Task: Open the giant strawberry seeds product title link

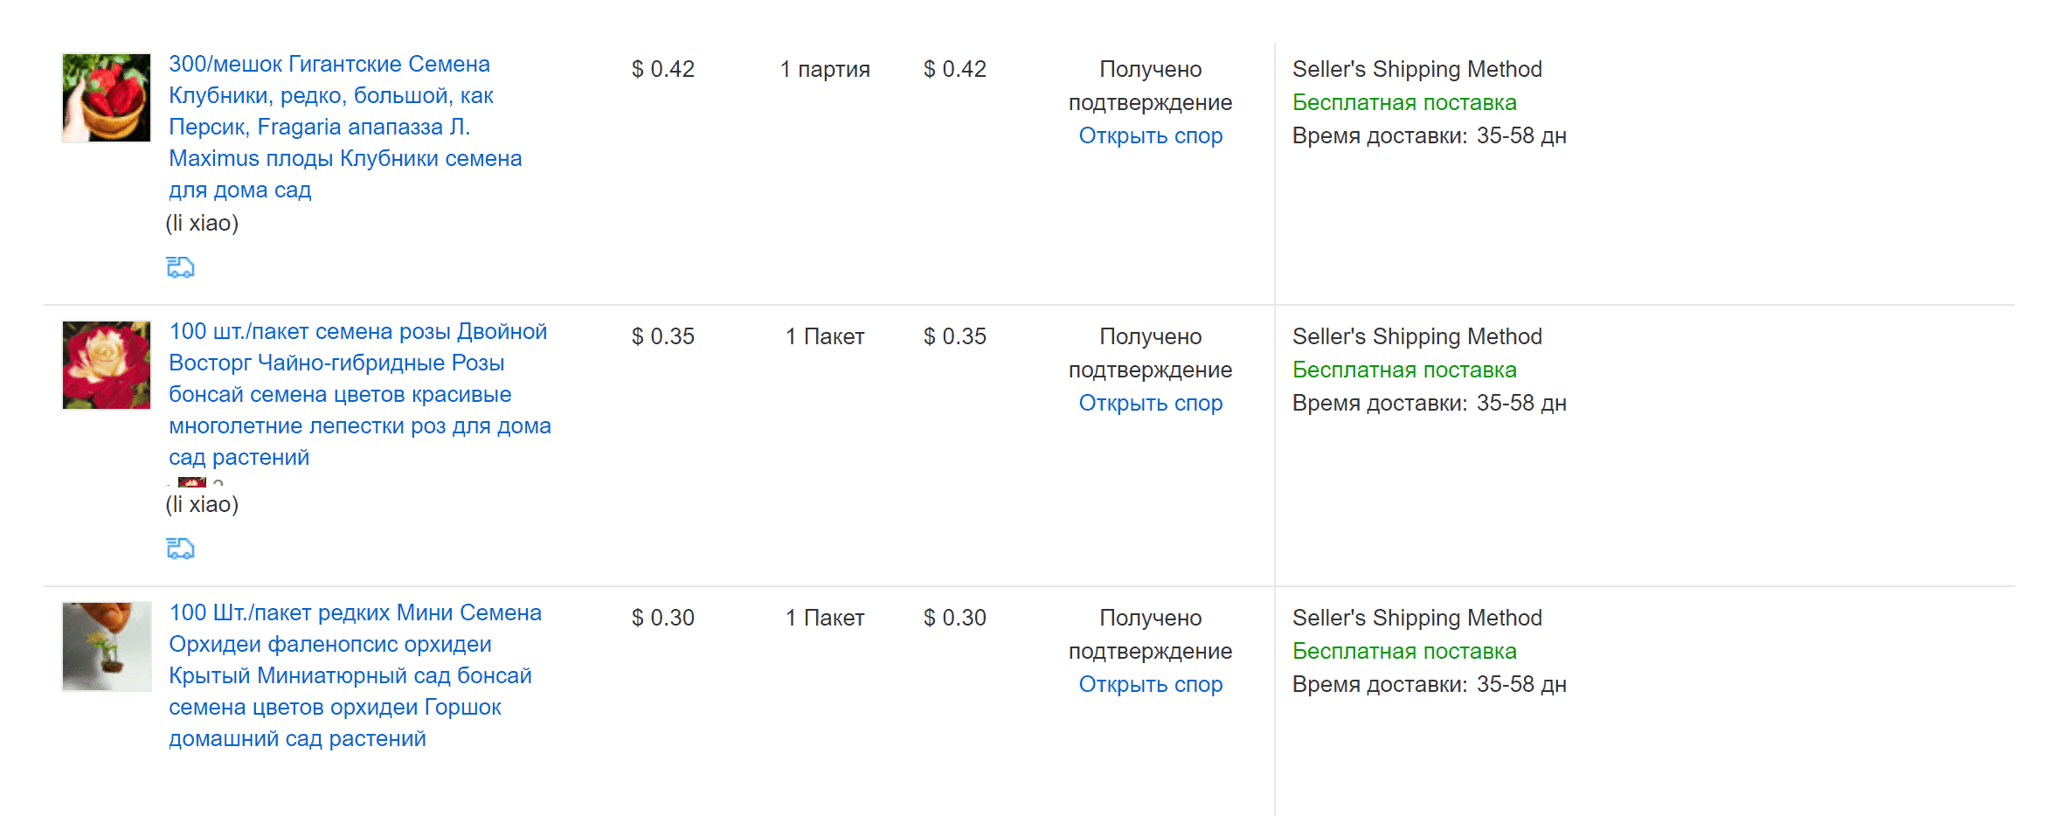Action: point(345,127)
